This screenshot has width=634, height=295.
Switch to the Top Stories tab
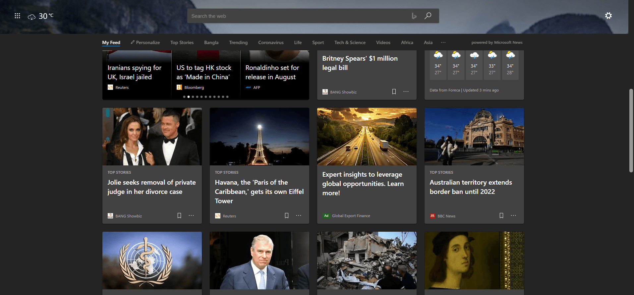[182, 42]
